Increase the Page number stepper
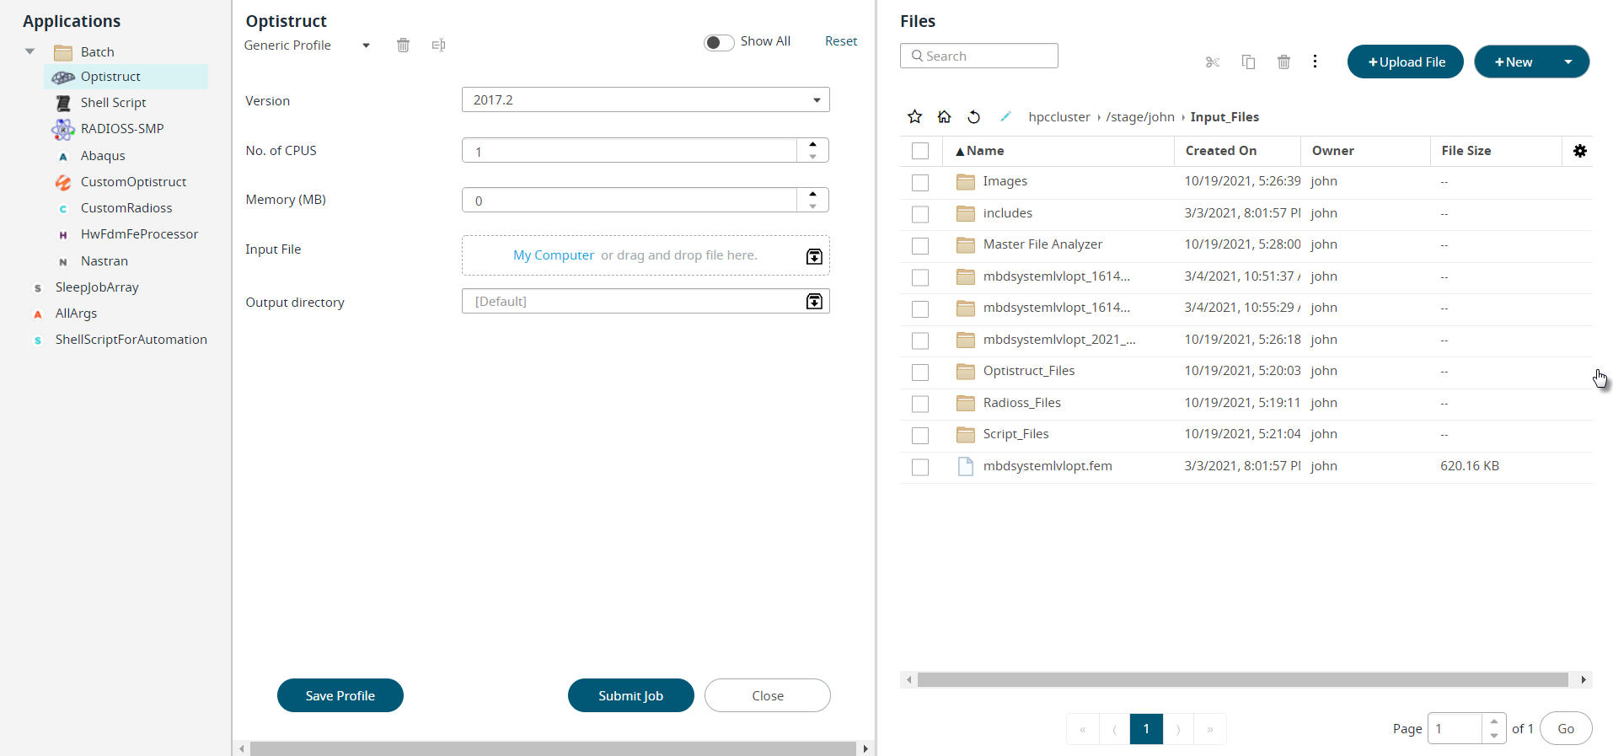Image resolution: width=1613 pixels, height=756 pixels. (x=1493, y=721)
